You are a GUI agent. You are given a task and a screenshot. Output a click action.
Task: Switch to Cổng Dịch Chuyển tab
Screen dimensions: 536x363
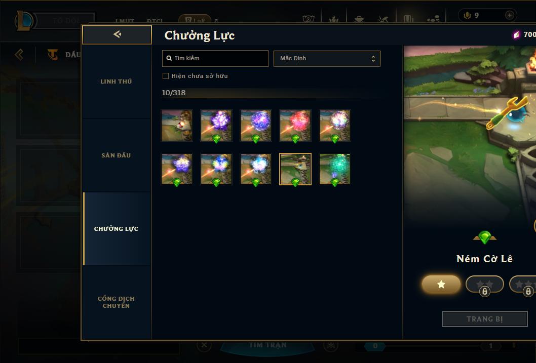pyautogui.click(x=117, y=302)
